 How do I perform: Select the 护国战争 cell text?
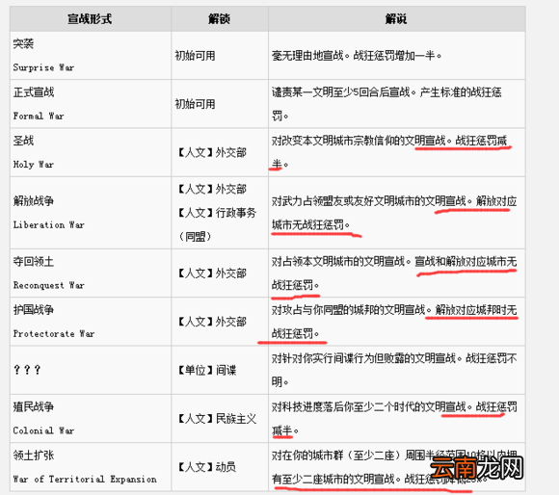point(34,310)
